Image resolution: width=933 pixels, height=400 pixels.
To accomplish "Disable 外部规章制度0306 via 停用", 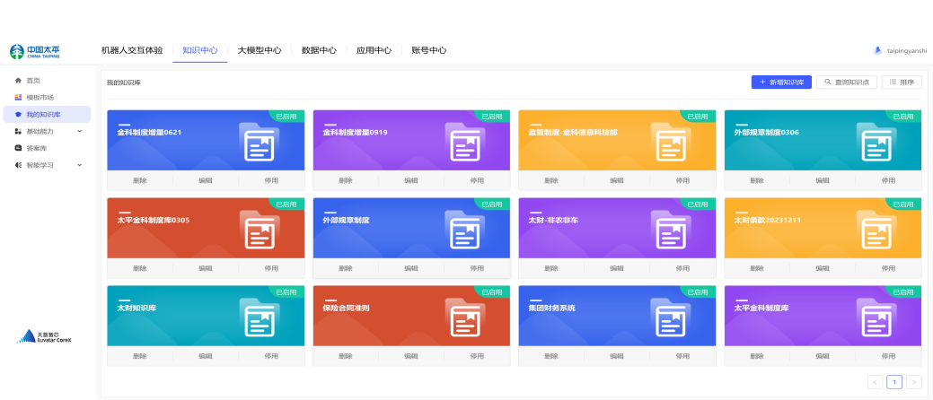I will tap(888, 180).
